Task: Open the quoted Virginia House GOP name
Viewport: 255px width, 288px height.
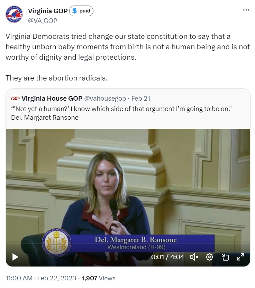Action: pyautogui.click(x=52, y=99)
